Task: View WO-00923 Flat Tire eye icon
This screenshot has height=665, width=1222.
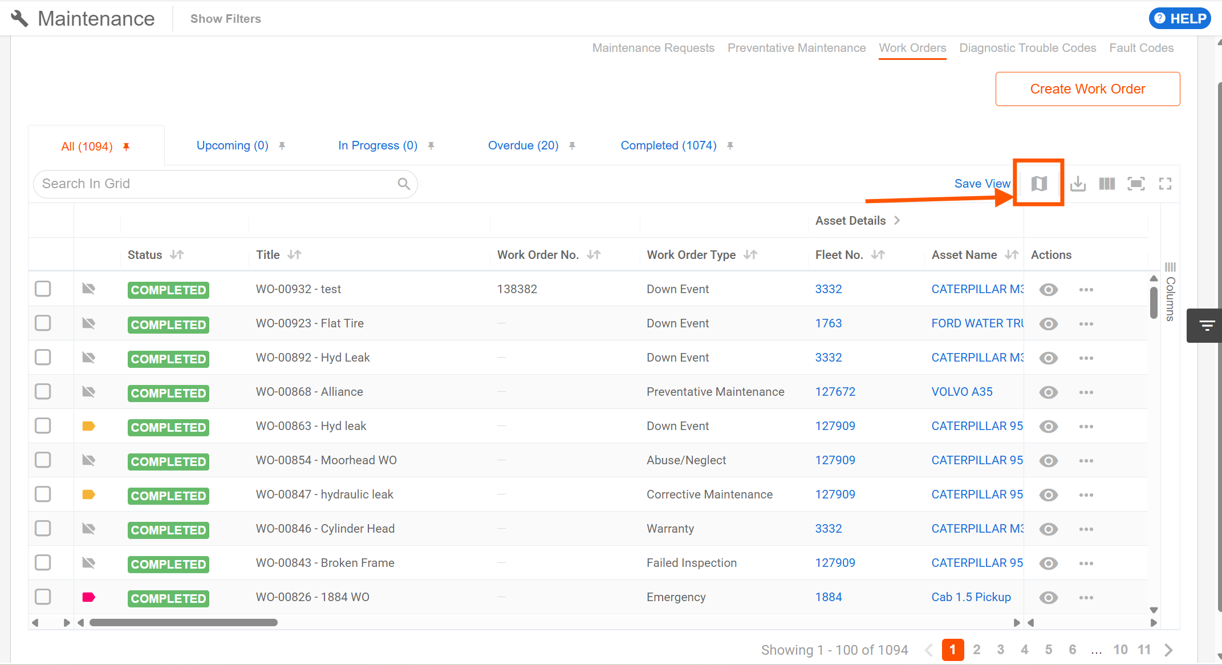Action: coord(1048,324)
